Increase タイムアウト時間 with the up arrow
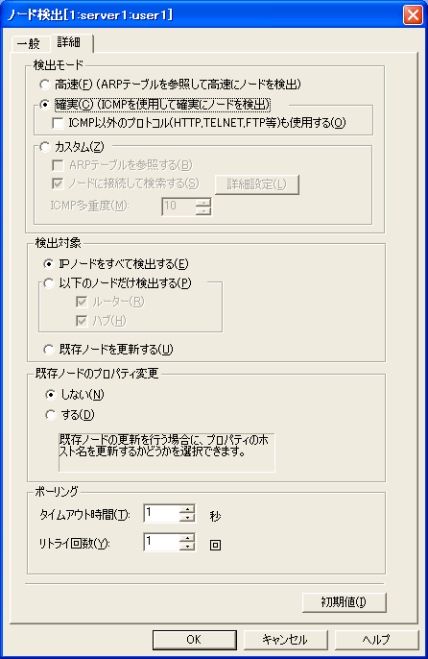This screenshot has height=659, width=428. [187, 509]
